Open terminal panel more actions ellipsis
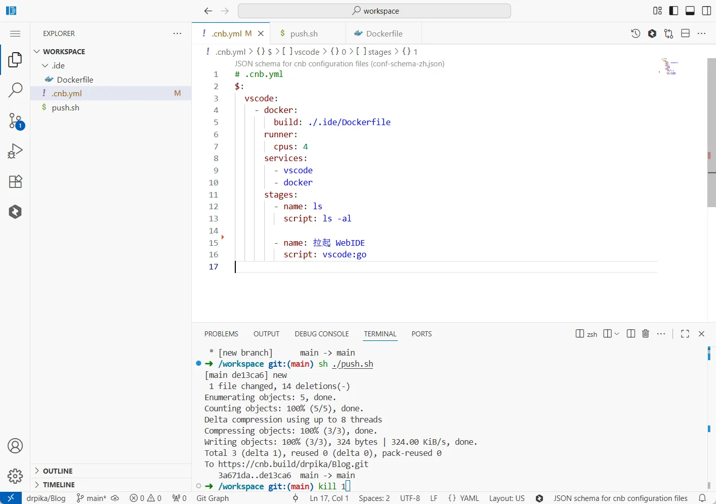This screenshot has height=504, width=716. (x=661, y=333)
